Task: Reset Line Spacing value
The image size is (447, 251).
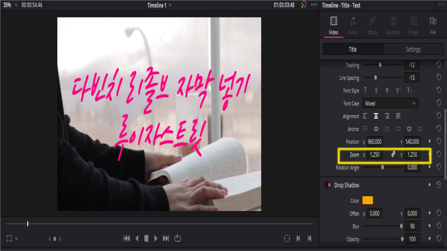Action: point(439,78)
